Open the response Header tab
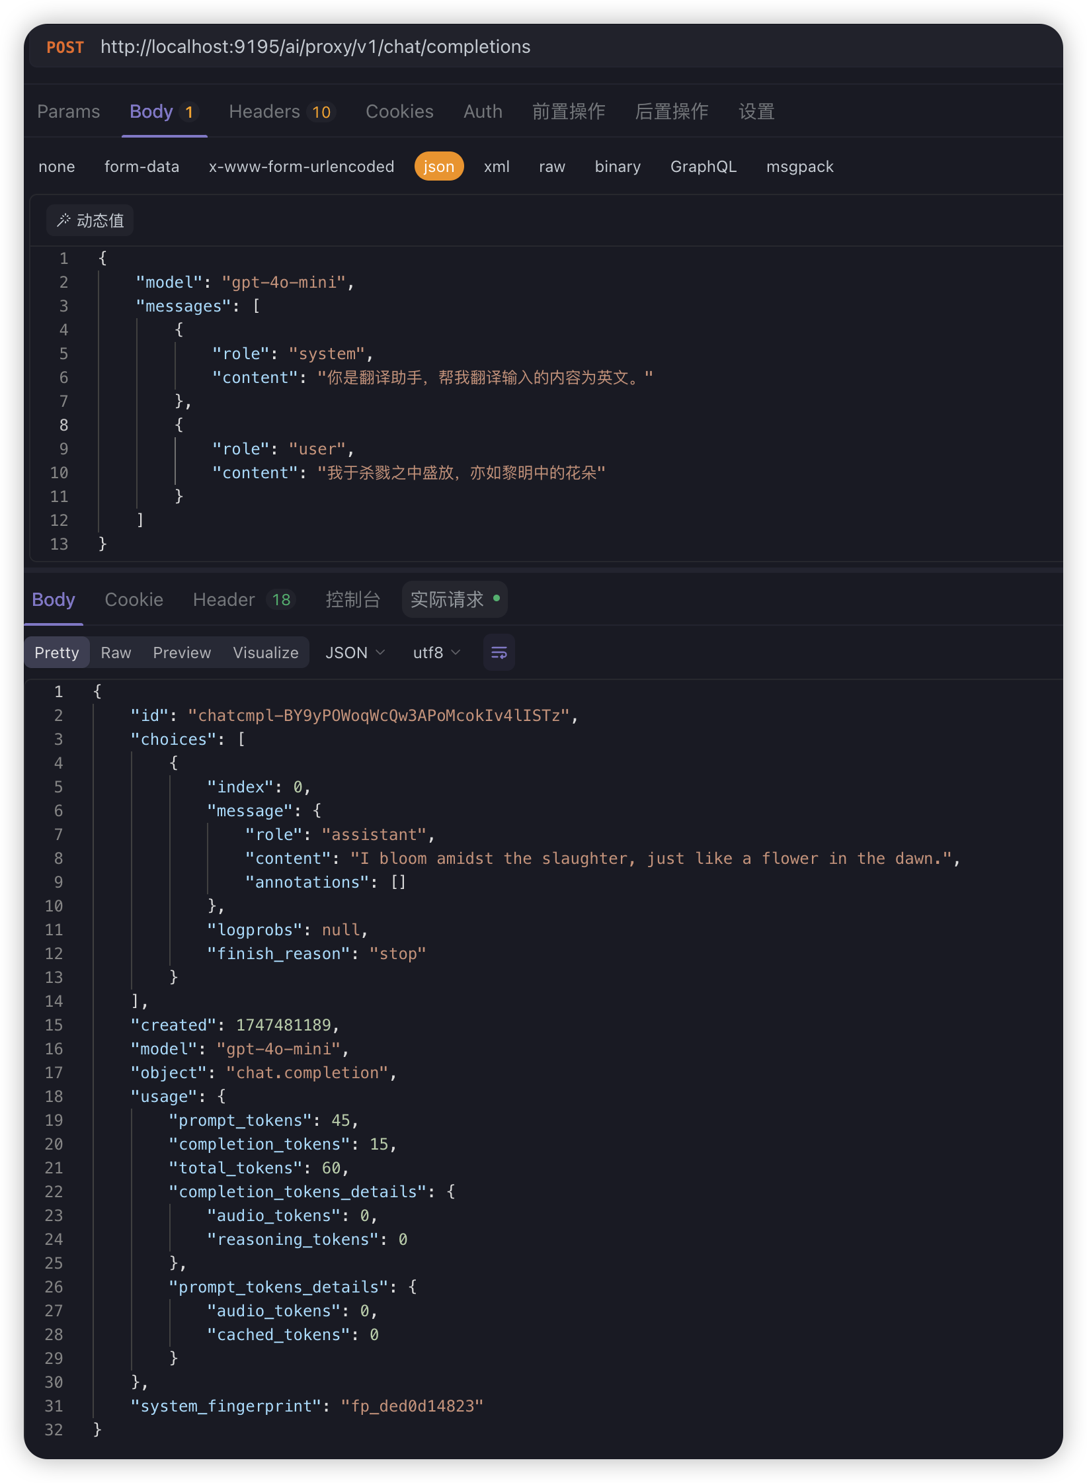Image resolution: width=1087 pixels, height=1483 pixels. 242,600
